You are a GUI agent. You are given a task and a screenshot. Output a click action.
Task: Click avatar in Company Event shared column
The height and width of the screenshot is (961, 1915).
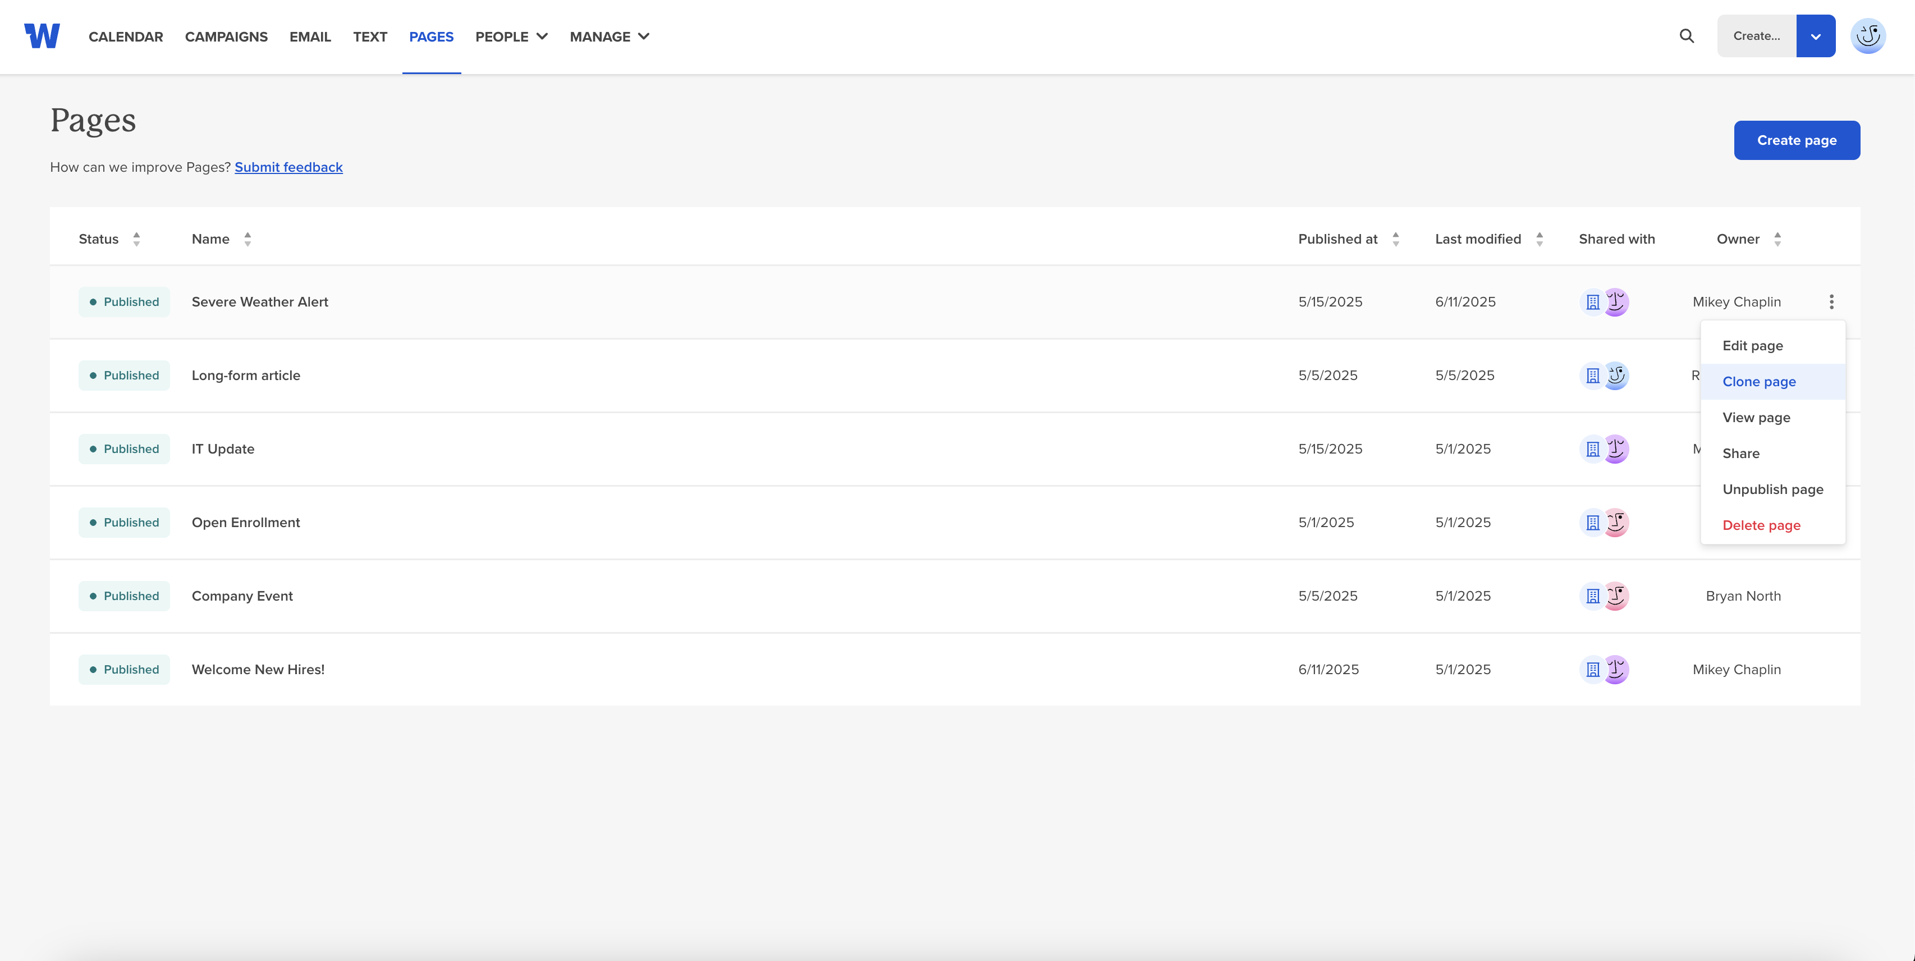coord(1615,596)
